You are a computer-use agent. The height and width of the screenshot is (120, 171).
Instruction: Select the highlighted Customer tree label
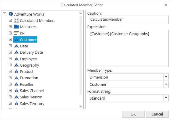coord(28,40)
